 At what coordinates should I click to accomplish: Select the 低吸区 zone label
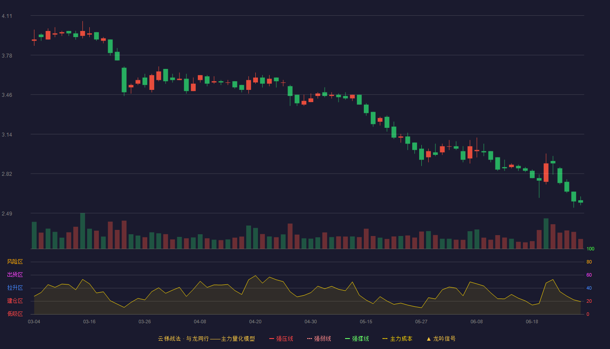point(15,314)
